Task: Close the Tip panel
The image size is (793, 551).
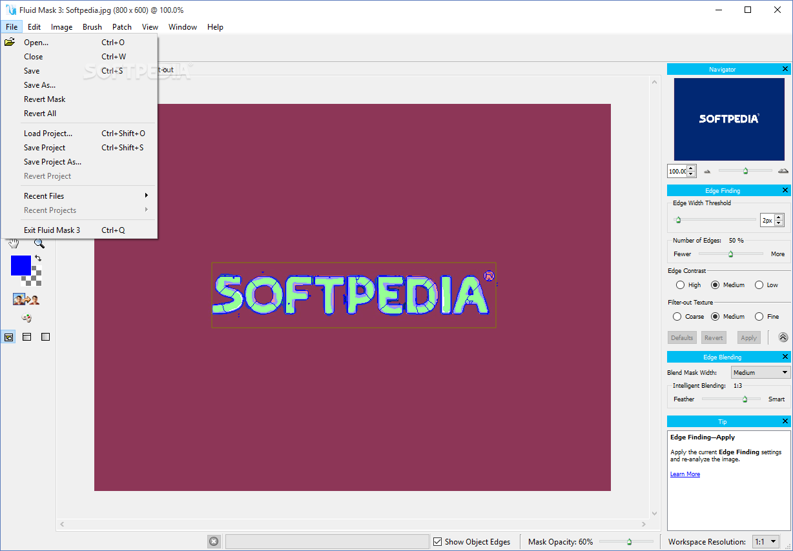Action: [785, 421]
